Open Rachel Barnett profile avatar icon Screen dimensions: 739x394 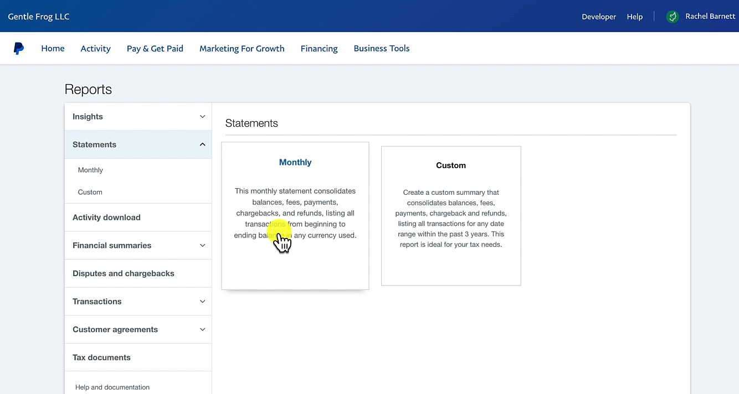coord(673,17)
